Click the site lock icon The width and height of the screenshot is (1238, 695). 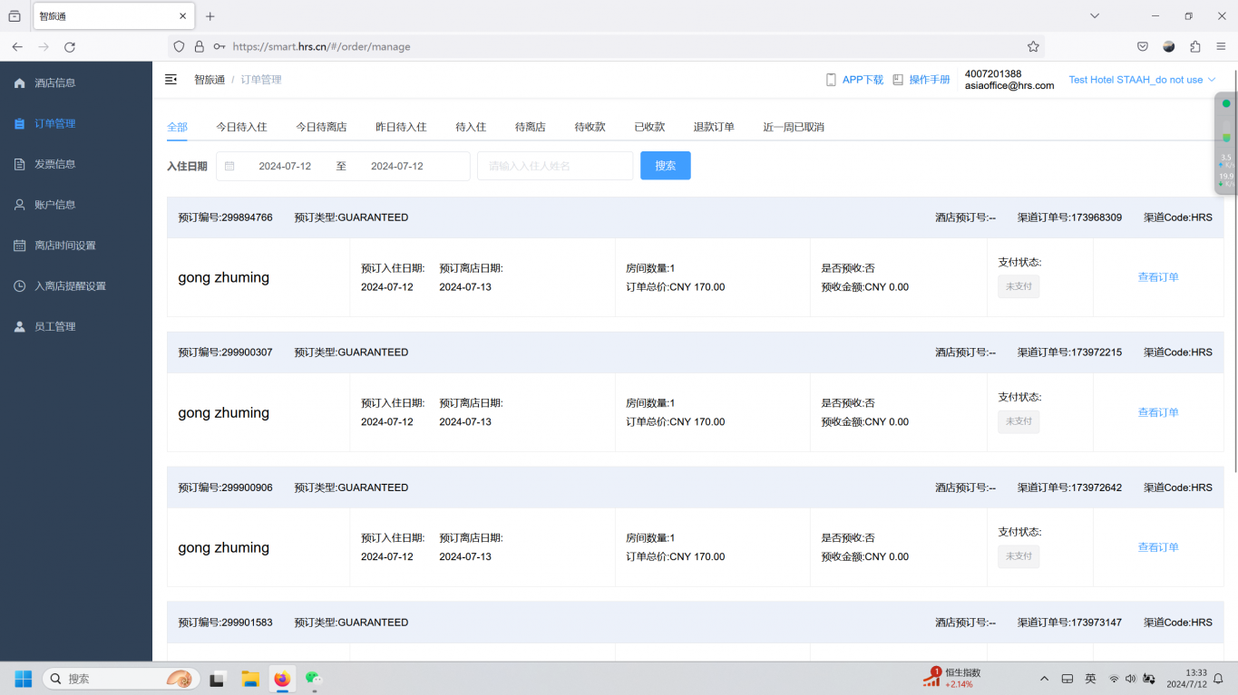(199, 46)
